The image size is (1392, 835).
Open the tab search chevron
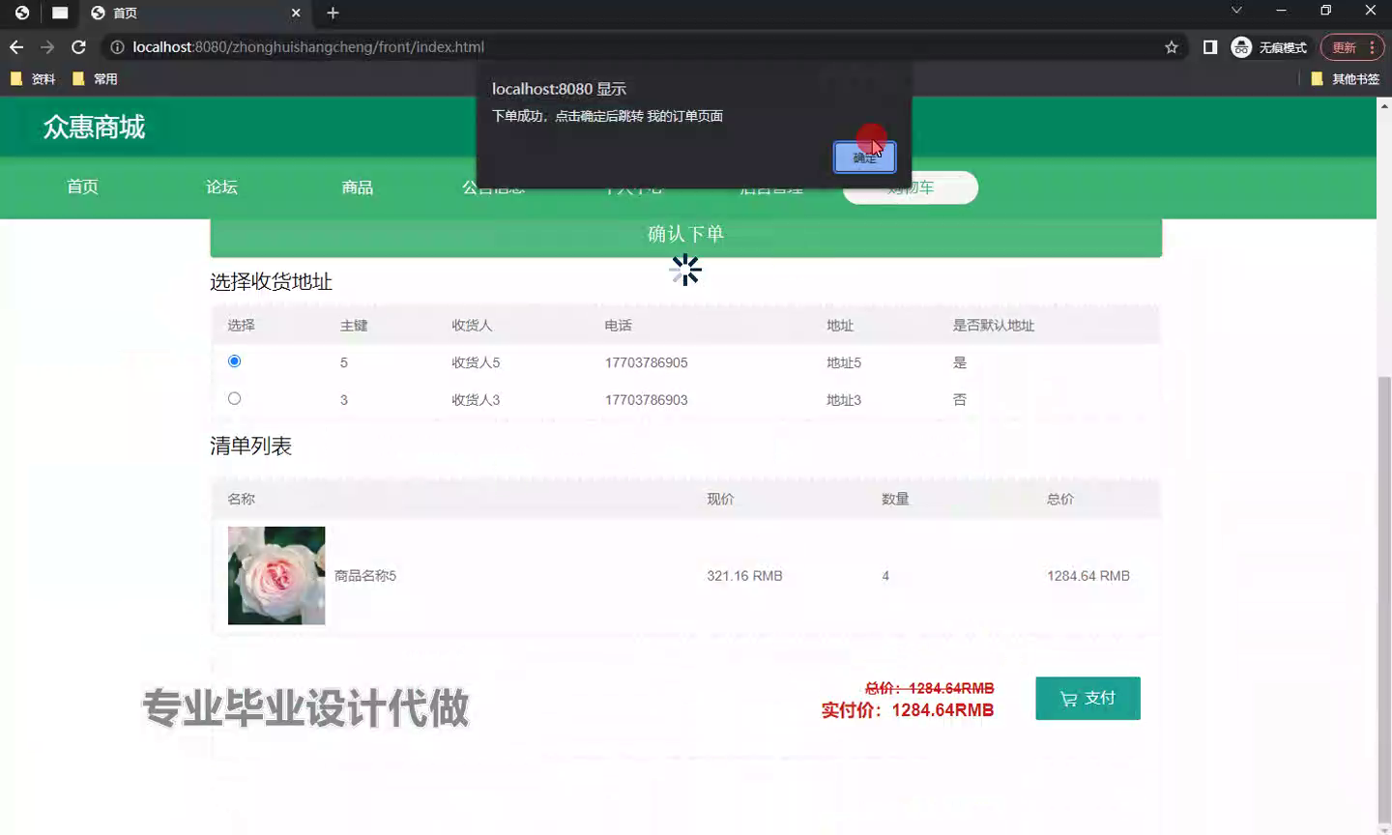tap(1236, 11)
